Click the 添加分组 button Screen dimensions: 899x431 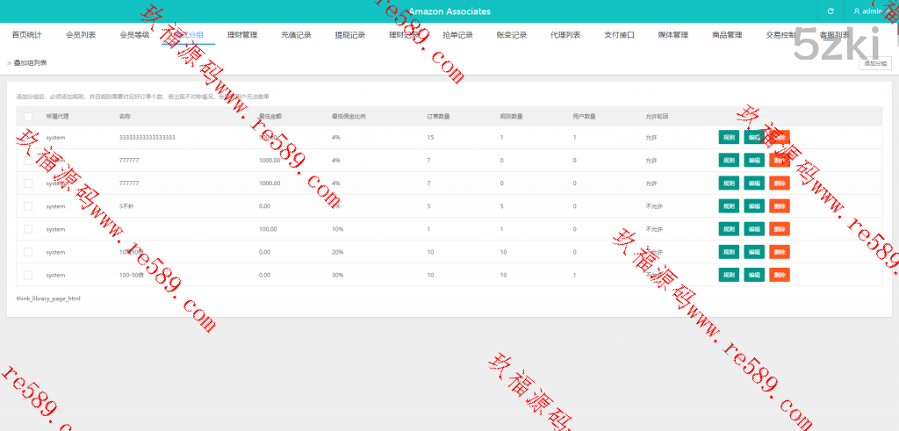coord(875,63)
